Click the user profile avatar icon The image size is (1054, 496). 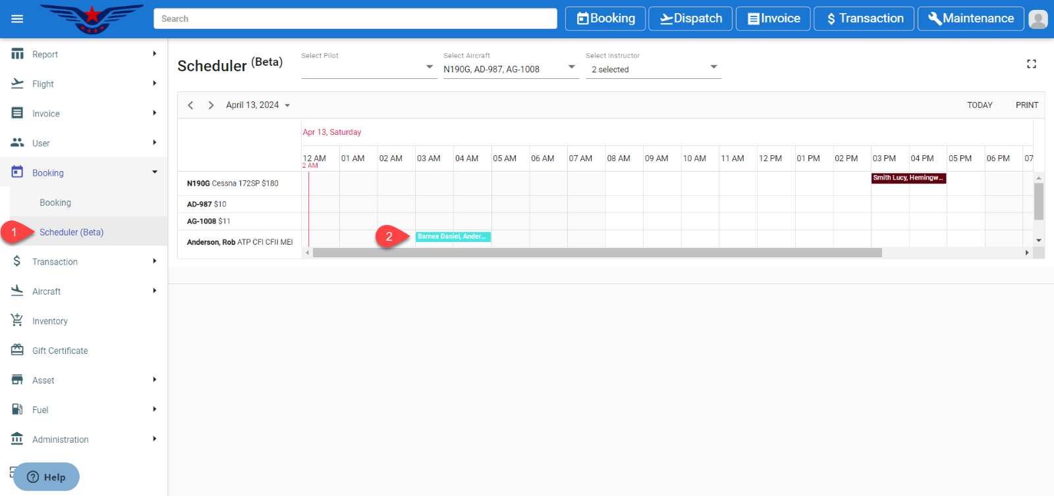click(x=1038, y=19)
